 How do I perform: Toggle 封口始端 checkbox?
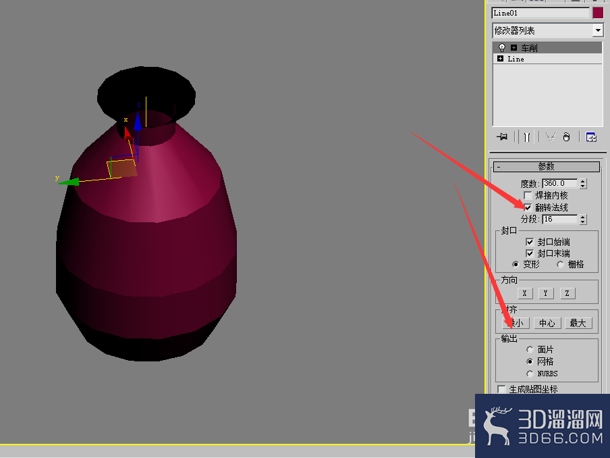[x=530, y=242]
